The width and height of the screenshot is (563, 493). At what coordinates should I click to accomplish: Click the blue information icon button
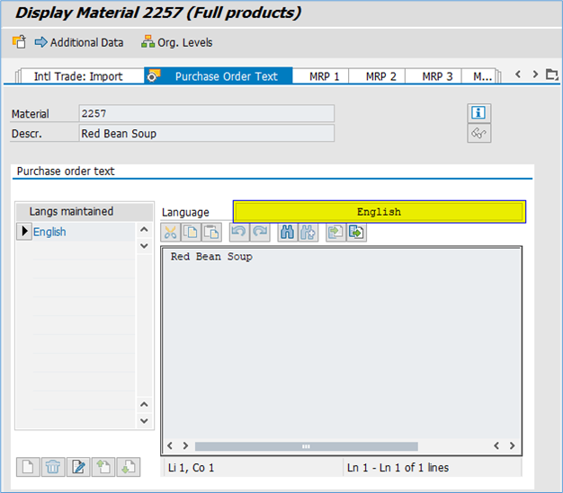(478, 113)
